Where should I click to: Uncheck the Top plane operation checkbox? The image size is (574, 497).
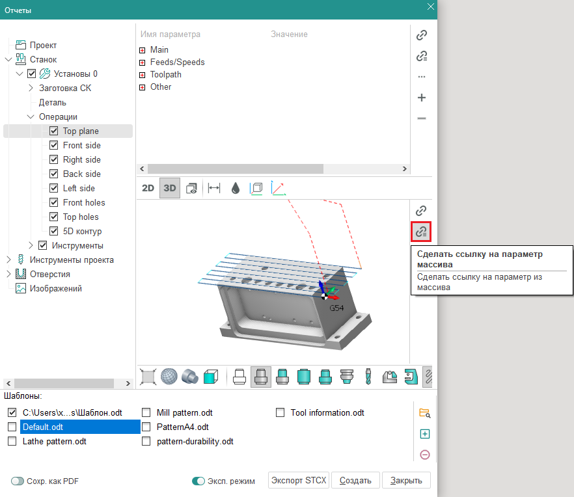pos(54,131)
